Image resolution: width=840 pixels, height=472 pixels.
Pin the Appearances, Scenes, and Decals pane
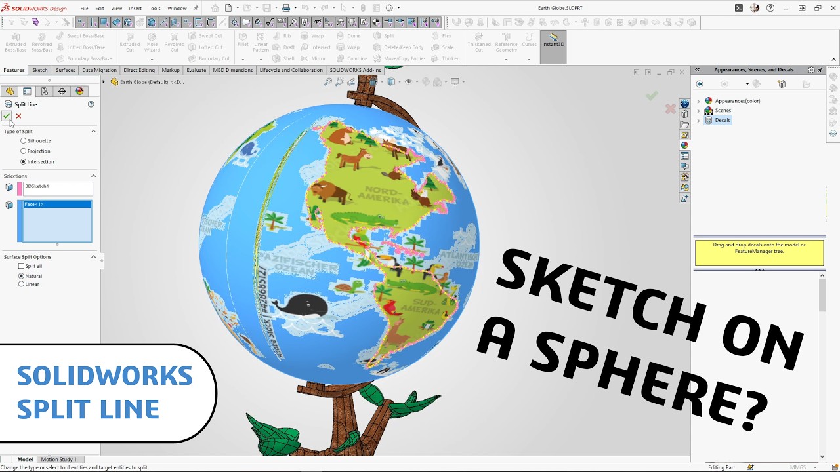click(820, 69)
